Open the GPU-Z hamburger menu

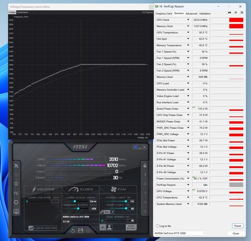[242, 13]
